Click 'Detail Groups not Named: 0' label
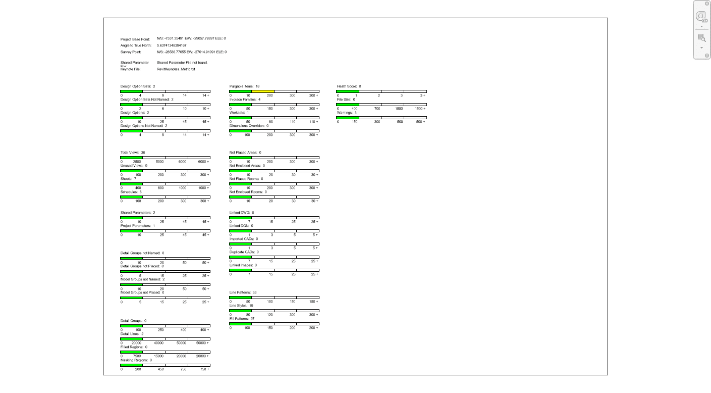This screenshot has height=393, width=711. pos(142,253)
